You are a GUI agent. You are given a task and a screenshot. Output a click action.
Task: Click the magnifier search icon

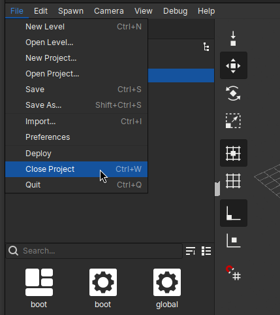13,251
